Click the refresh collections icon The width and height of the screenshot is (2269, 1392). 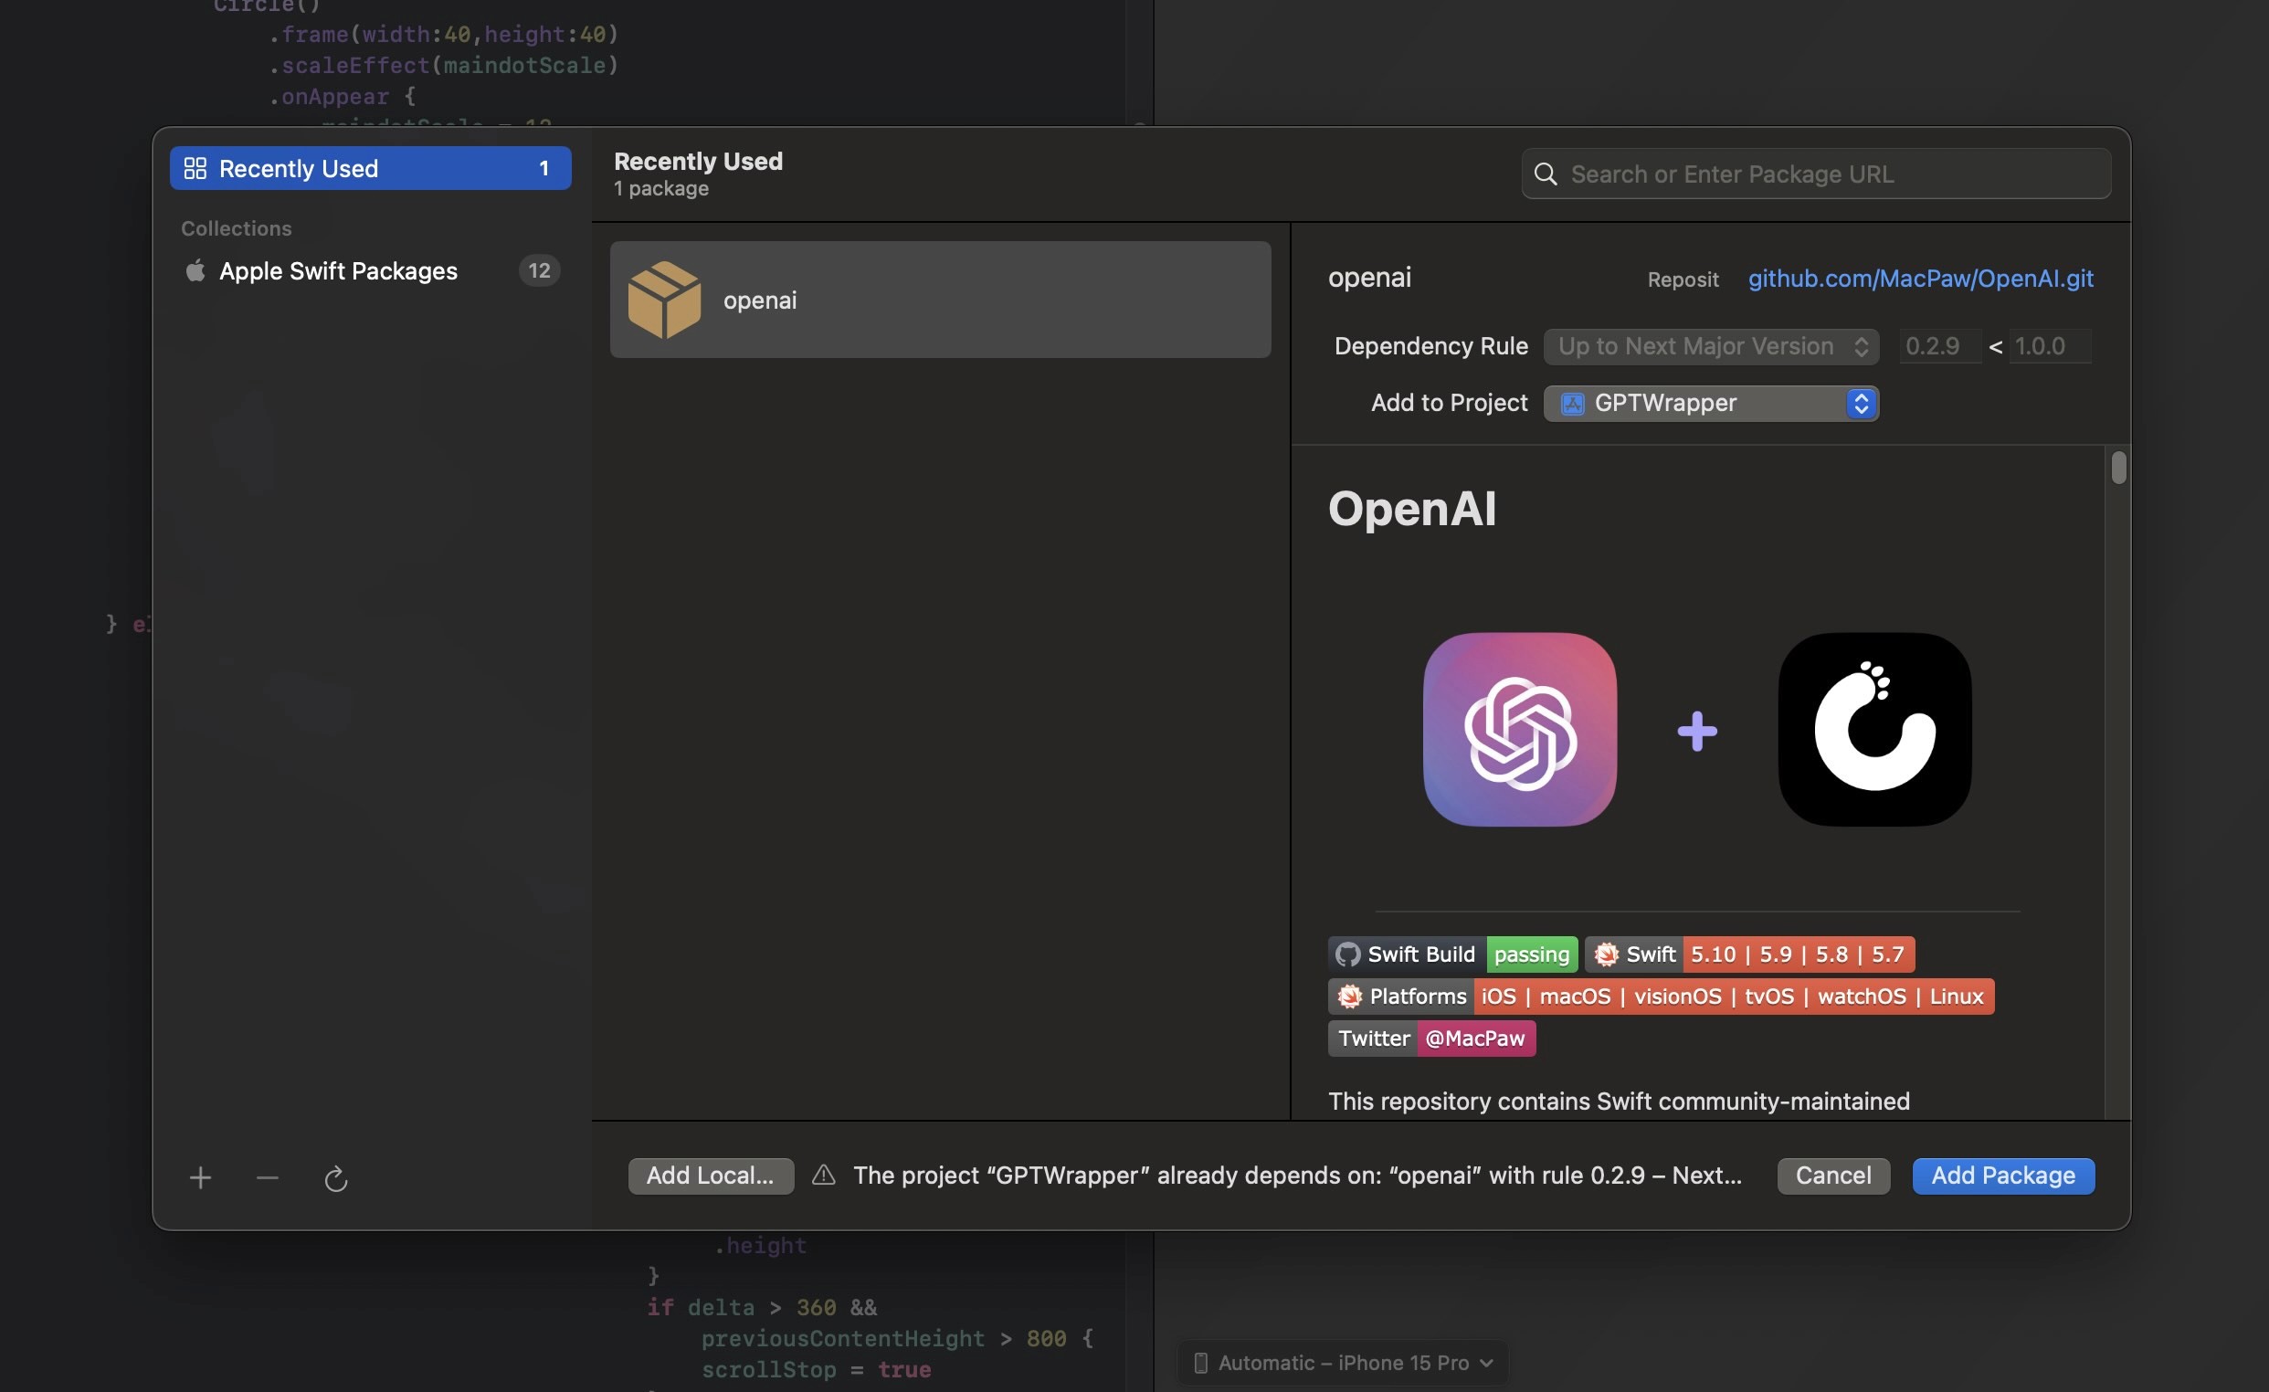(x=336, y=1178)
